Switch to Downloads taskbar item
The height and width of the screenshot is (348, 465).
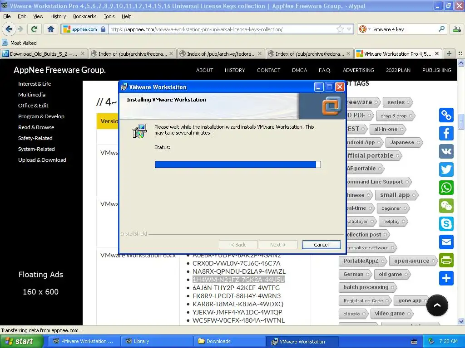coord(229,341)
